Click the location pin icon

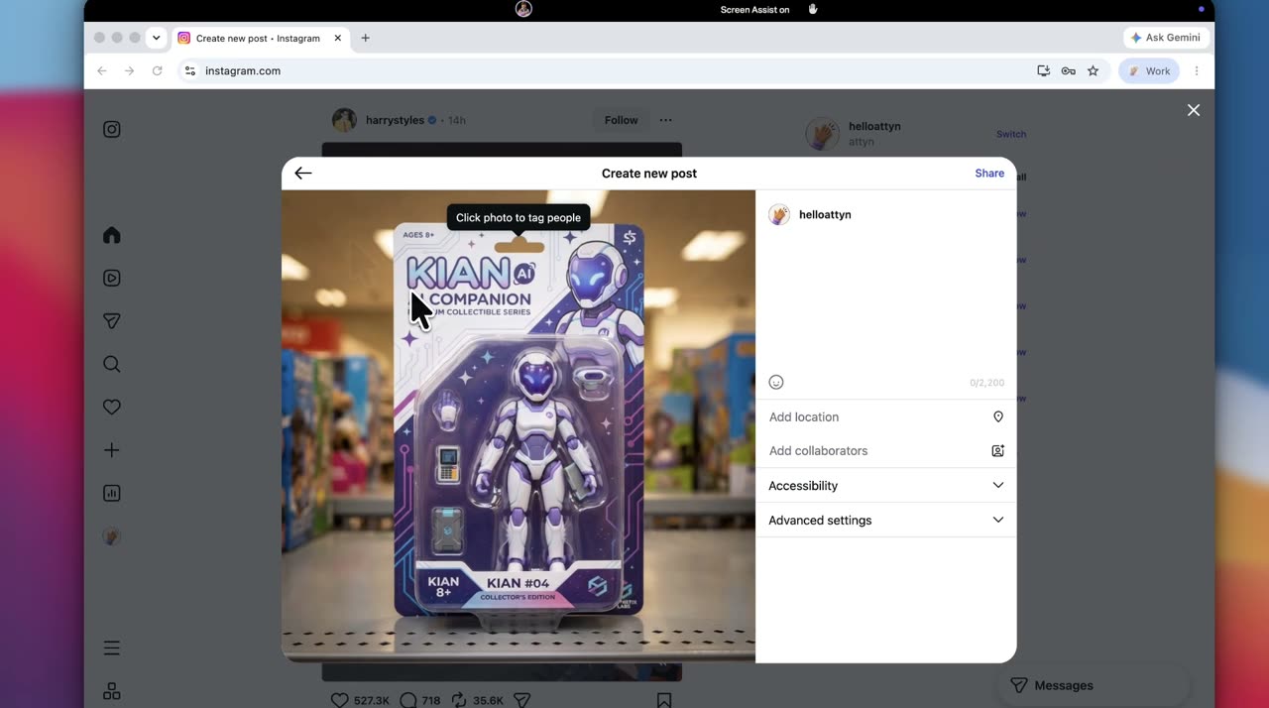pos(998,416)
